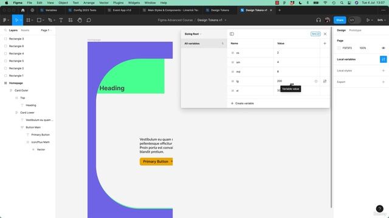Switch to the Config 2023 Tests tab
Image resolution: width=389 pixels, height=218 pixels.
pyautogui.click(x=85, y=10)
